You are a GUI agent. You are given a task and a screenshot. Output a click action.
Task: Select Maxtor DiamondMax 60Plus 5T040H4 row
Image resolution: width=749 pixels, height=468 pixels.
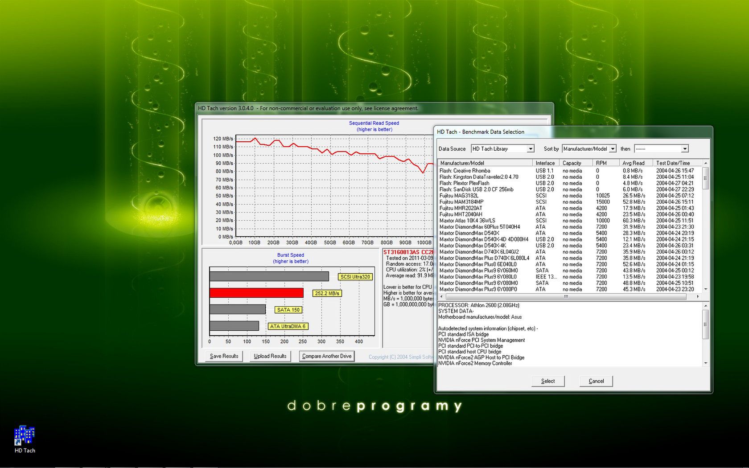click(x=570, y=227)
